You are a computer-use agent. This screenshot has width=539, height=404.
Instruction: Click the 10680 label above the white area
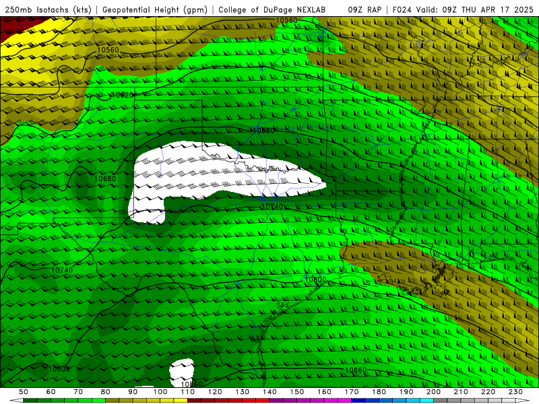point(263,131)
